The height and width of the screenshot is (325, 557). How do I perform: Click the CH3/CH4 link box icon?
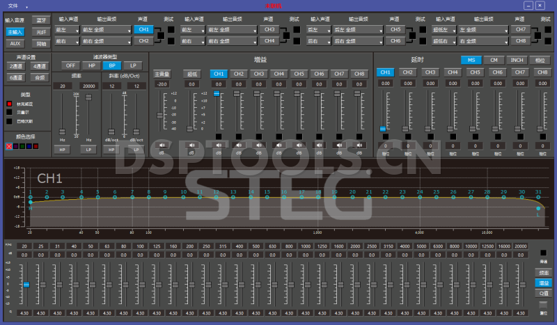tap(286, 35)
